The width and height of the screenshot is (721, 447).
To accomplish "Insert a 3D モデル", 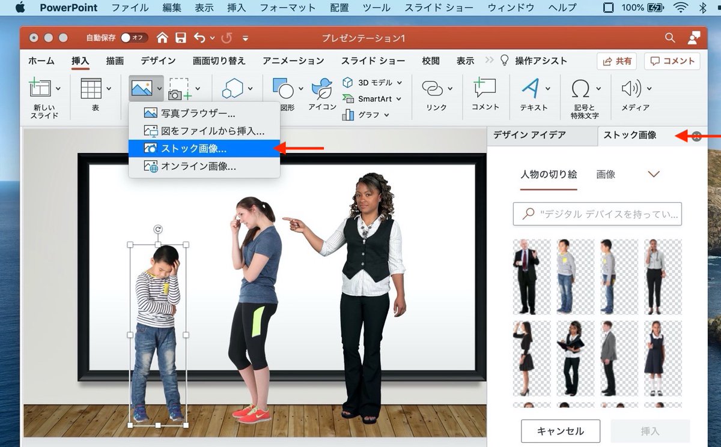I will click(368, 82).
